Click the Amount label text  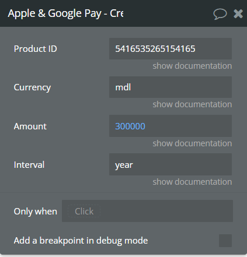(30, 126)
